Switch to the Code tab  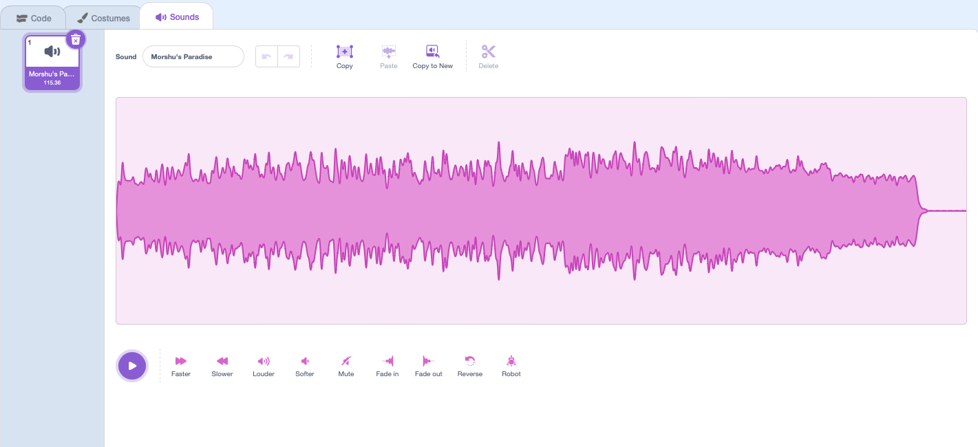[34, 18]
